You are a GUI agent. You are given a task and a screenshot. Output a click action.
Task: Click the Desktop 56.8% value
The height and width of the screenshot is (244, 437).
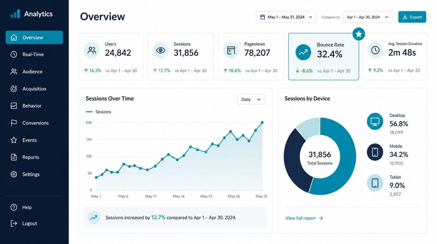click(x=399, y=124)
